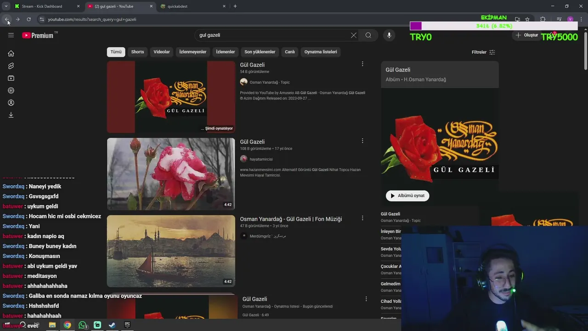Open YouTube Music from the mini sidebar

tap(11, 91)
